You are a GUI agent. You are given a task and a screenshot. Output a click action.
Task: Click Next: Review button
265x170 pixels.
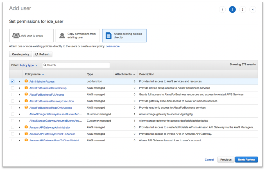click(246, 160)
